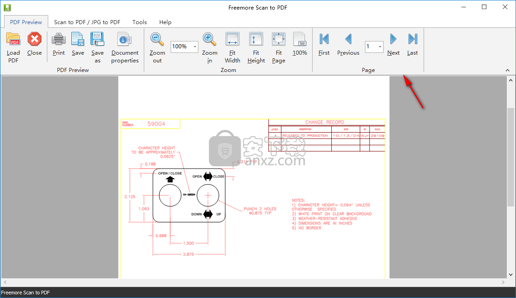Reset zoom with the 100% button
Screen dimensions: 516x298
click(300, 44)
